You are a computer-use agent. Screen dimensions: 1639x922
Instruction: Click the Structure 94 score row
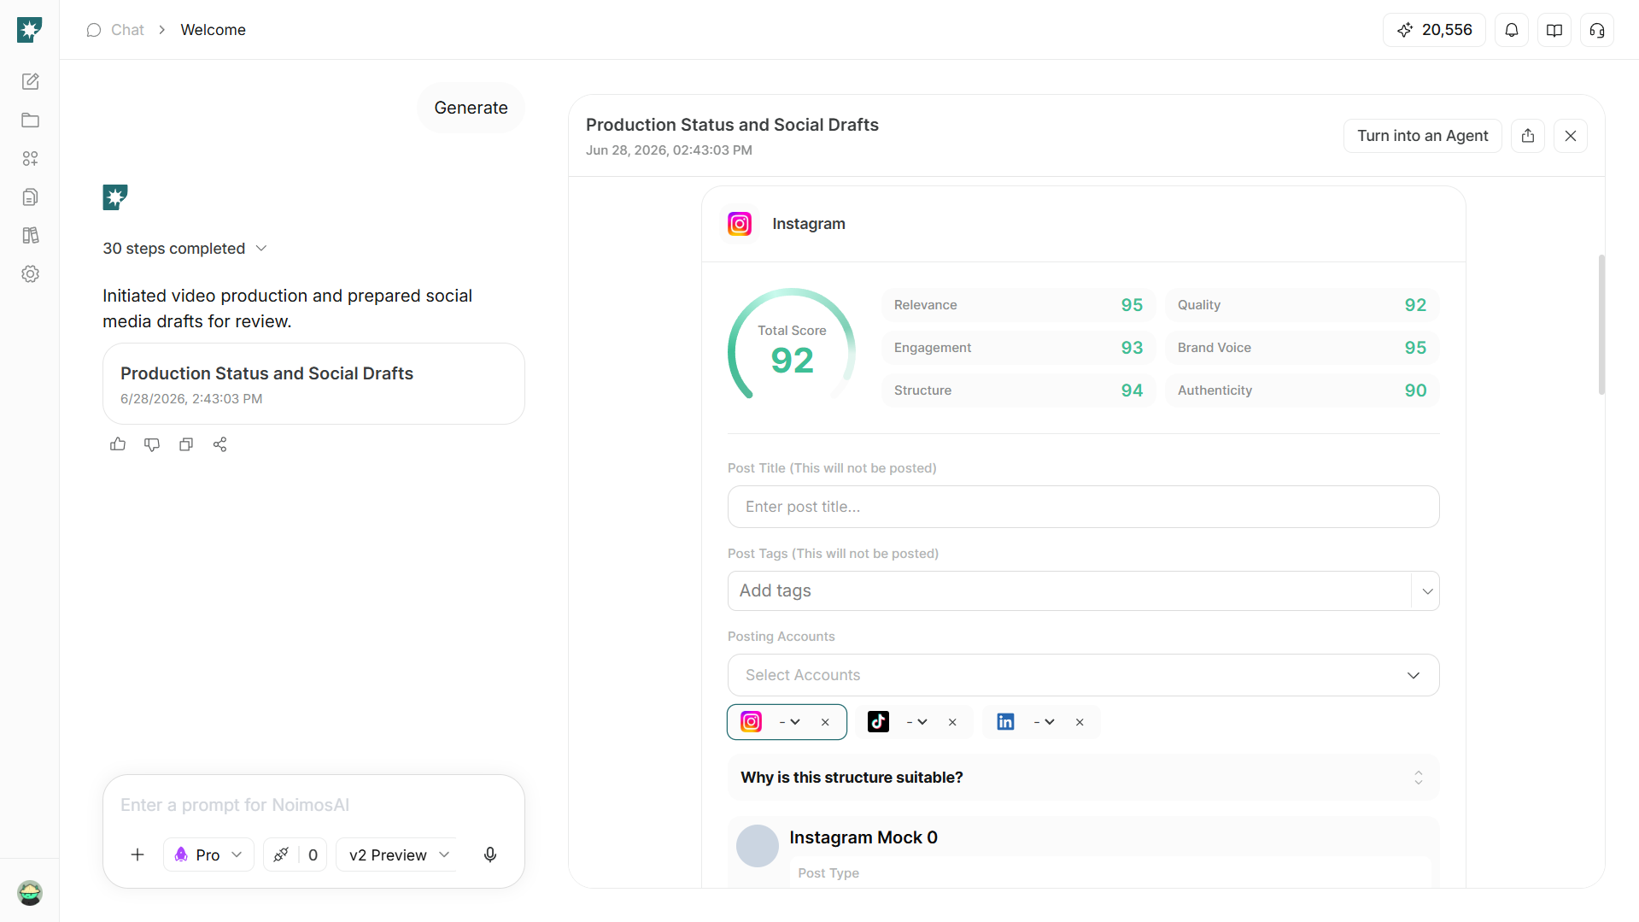click(1018, 391)
